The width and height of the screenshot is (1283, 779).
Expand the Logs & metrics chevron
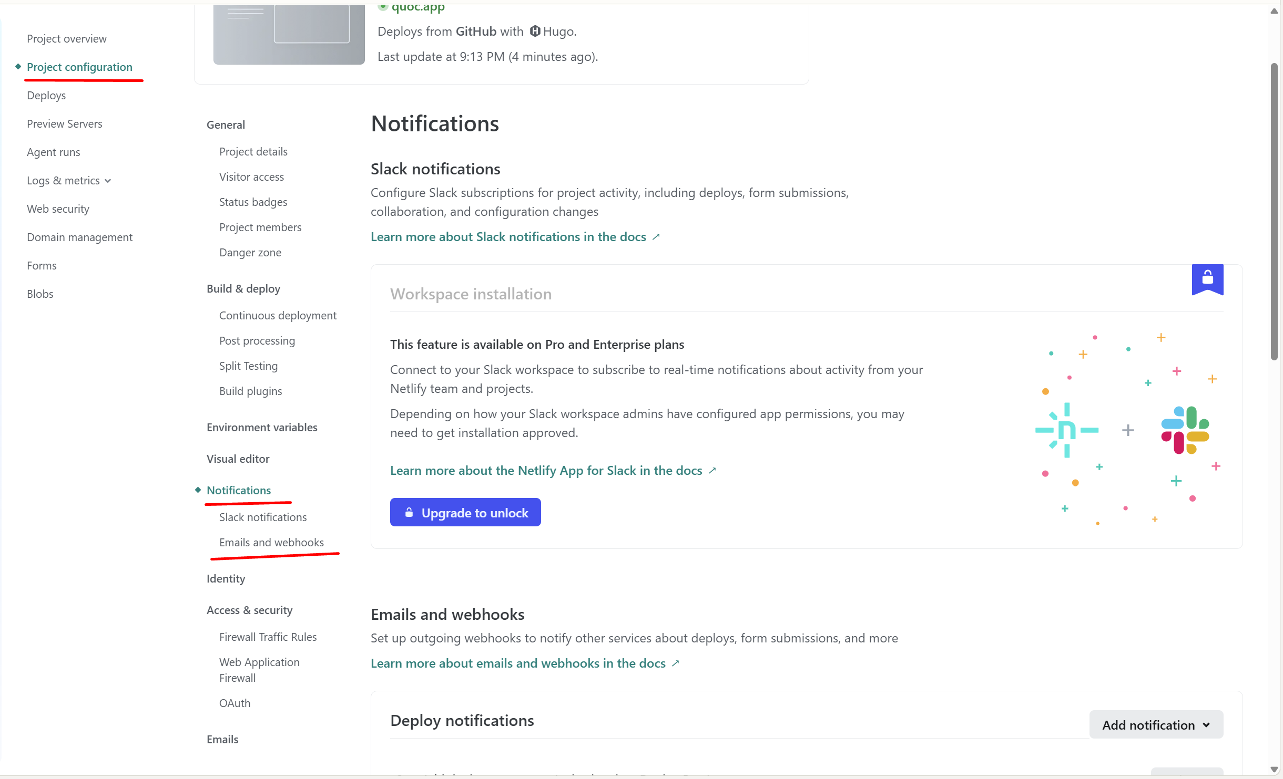(x=108, y=181)
